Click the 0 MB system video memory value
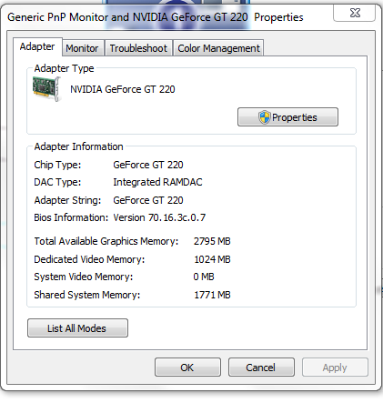 [x=204, y=277]
